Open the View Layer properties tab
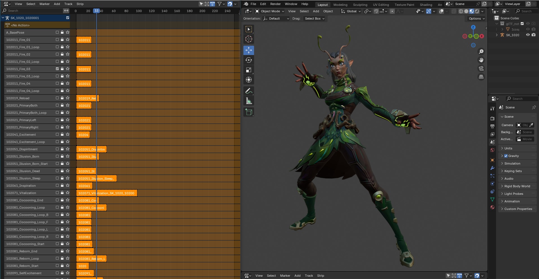The image size is (539, 279). (x=492, y=134)
